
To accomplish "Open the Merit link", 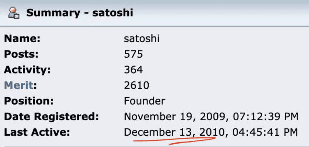I will coord(18,86).
